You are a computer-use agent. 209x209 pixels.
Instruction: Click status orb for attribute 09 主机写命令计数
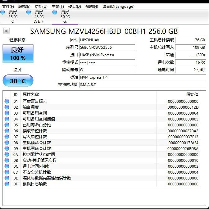coord(7,149)
